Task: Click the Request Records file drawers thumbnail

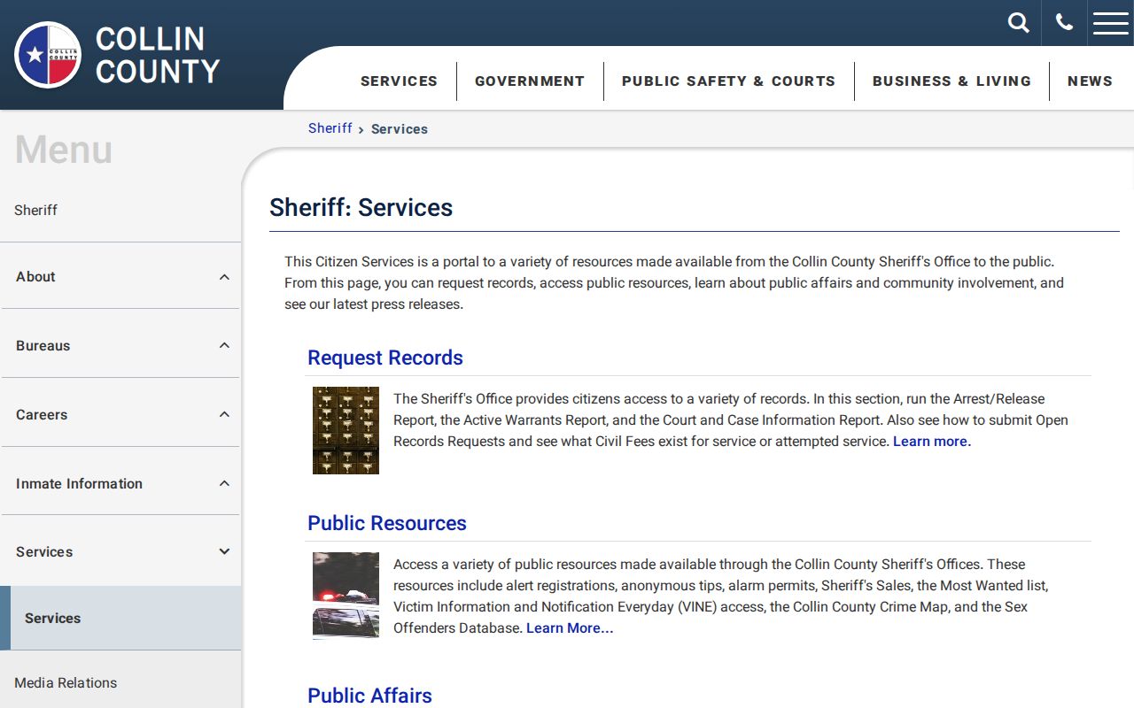Action: pyautogui.click(x=346, y=430)
